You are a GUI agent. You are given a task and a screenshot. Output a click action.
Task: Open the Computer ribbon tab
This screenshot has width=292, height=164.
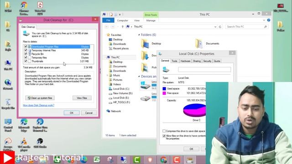coord(123,20)
